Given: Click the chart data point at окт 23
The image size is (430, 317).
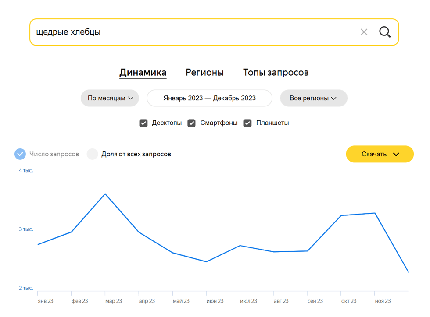Looking at the screenshot, I should [x=341, y=215].
